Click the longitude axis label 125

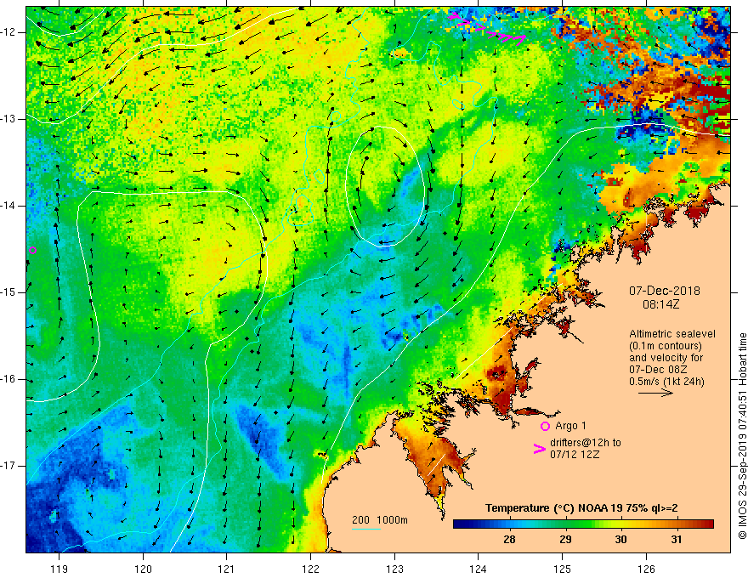(x=563, y=569)
